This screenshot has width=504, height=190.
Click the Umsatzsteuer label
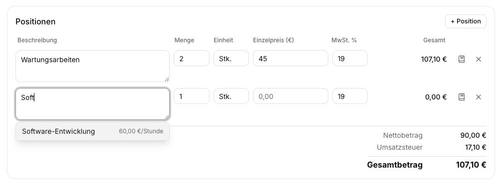pyautogui.click(x=400, y=147)
